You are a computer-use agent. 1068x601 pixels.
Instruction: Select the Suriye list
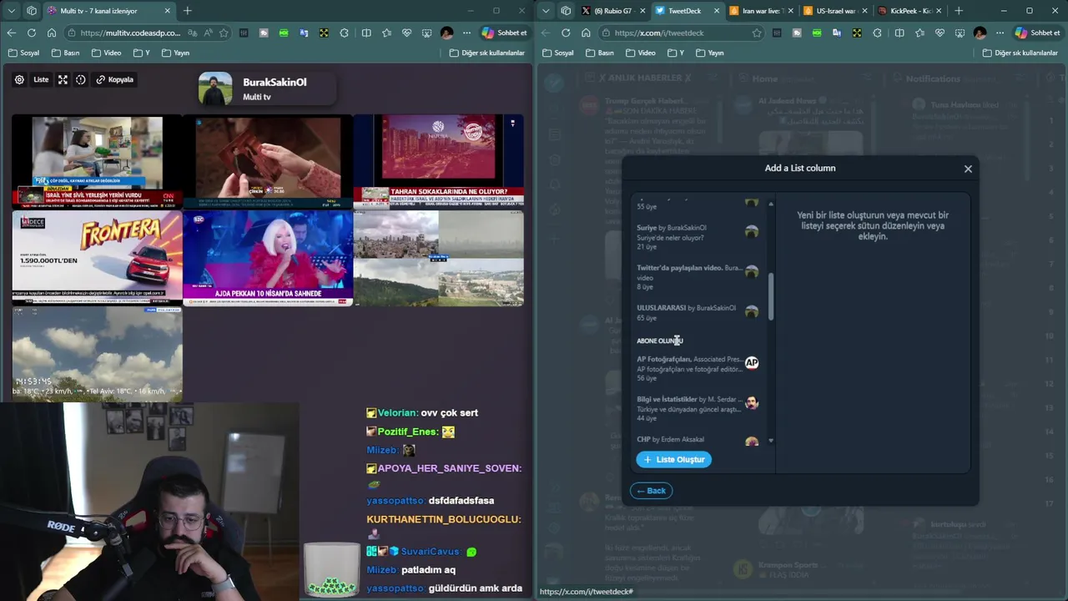click(697, 237)
